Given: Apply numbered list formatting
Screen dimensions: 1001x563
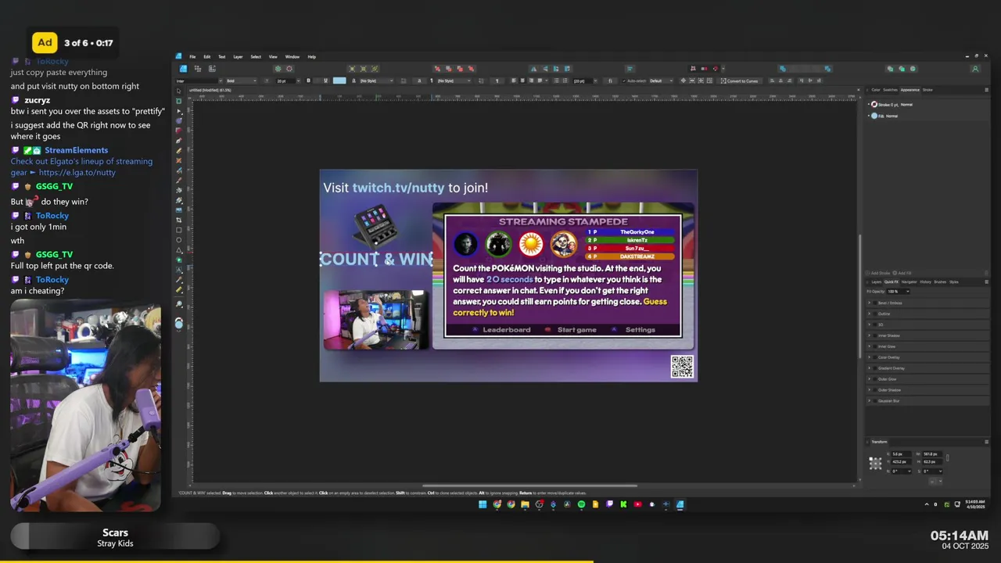Looking at the screenshot, I should (565, 81).
